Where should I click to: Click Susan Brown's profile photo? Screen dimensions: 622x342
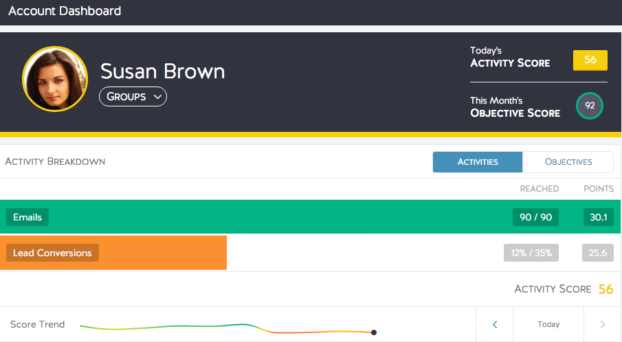[55, 79]
